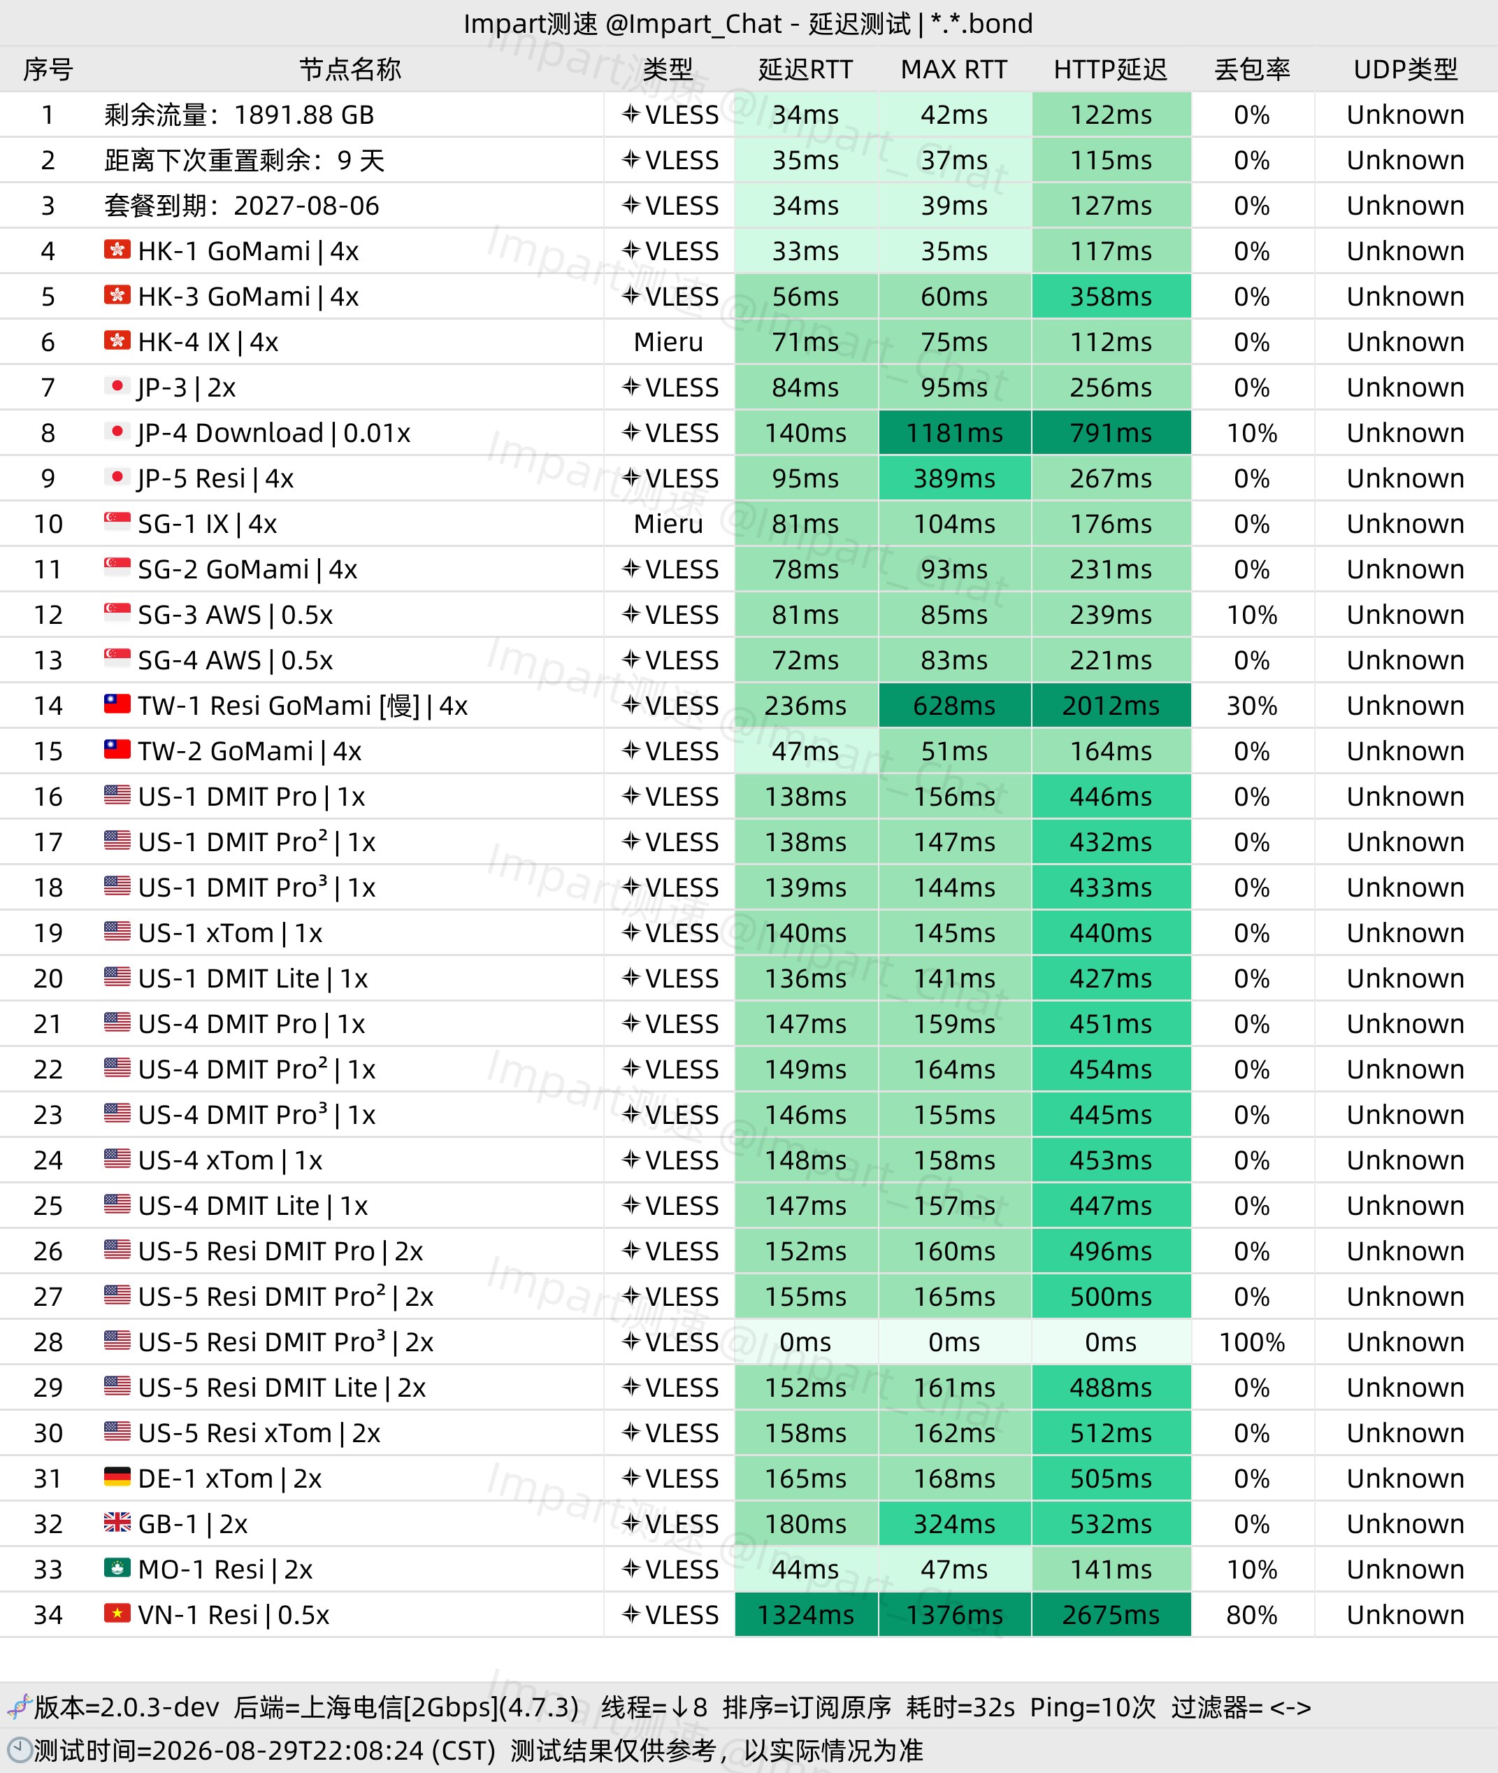Click the Macau flag beside MO-1 Resi
1498x1773 pixels.
point(117,1568)
